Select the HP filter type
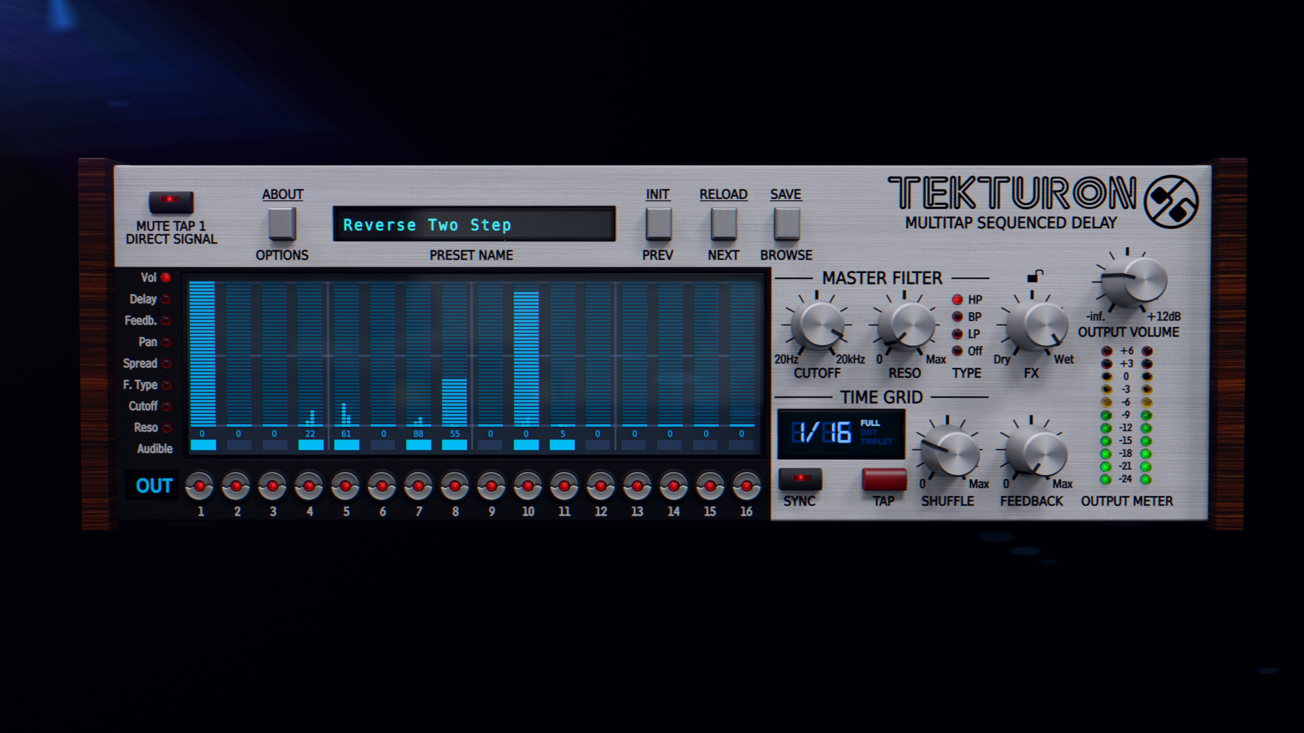 tap(958, 299)
